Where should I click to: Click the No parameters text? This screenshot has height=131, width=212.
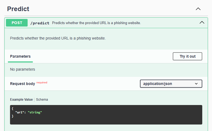tap(22, 69)
